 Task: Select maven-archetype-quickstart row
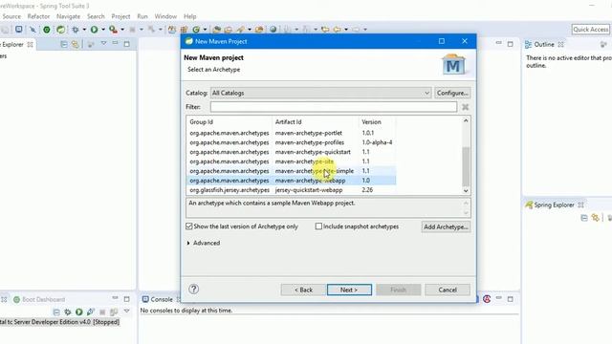pos(291,152)
